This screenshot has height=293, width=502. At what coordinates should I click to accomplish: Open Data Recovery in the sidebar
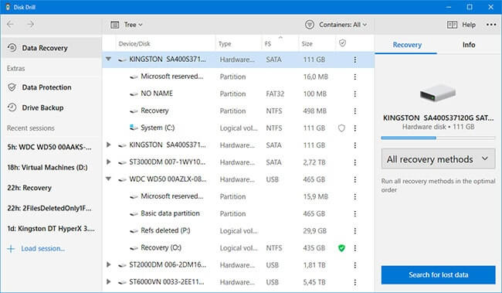[x=51, y=48]
